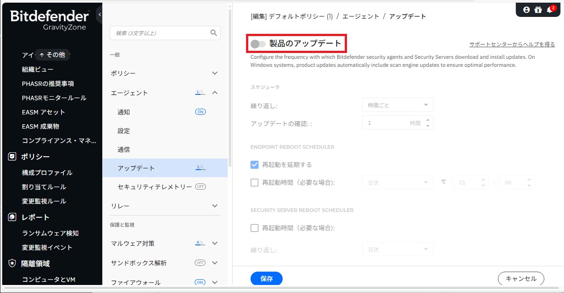Check 再起動時間 under Endpoint Reboot Scheduler

[x=255, y=183]
